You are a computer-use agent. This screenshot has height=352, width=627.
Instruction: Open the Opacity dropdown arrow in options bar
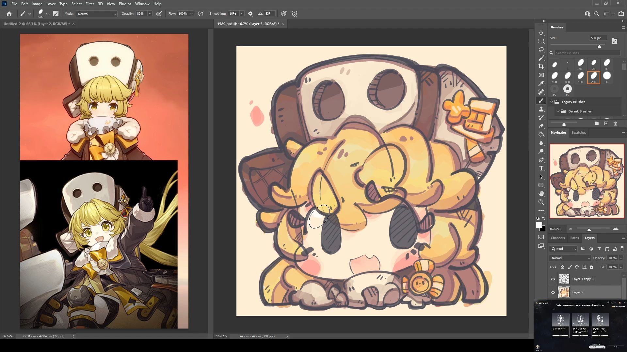[150, 14]
